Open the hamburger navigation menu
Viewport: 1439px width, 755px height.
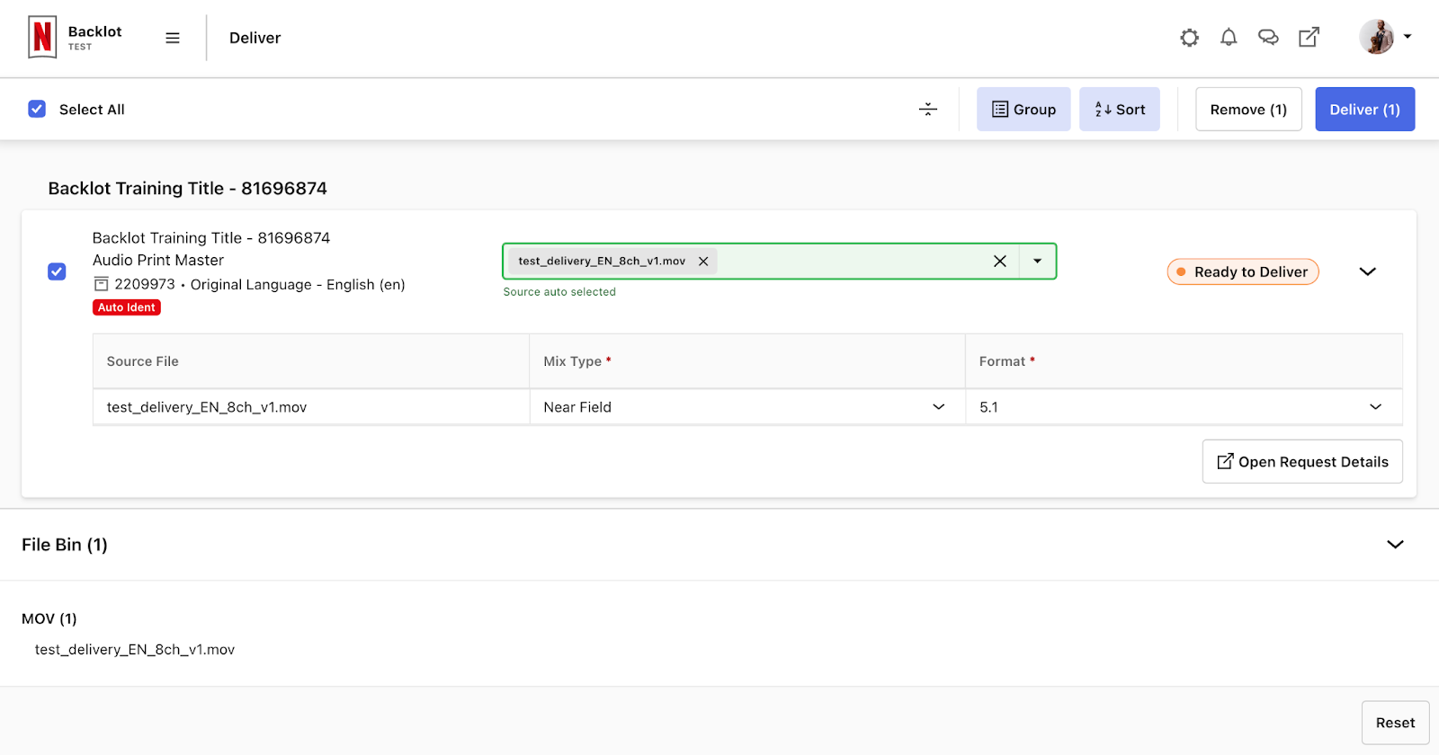[x=173, y=38]
